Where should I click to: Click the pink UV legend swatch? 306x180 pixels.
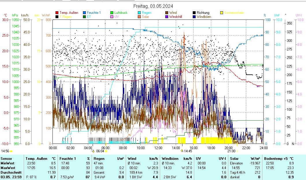(112, 17)
